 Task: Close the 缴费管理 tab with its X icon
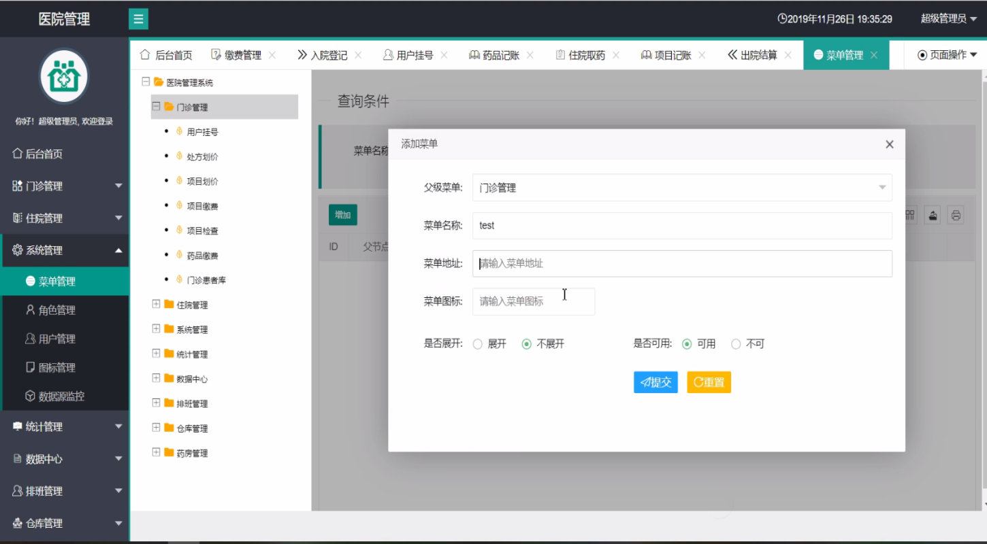[272, 55]
